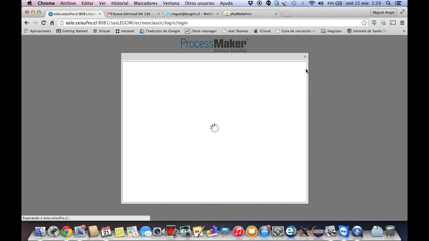This screenshot has height=241, width=429.
Task: Switch to the phpMyAdmin tab
Action: coord(251,14)
